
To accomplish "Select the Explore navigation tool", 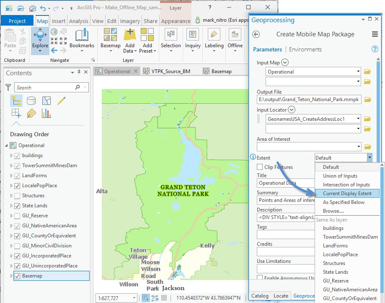I will (x=40, y=41).
